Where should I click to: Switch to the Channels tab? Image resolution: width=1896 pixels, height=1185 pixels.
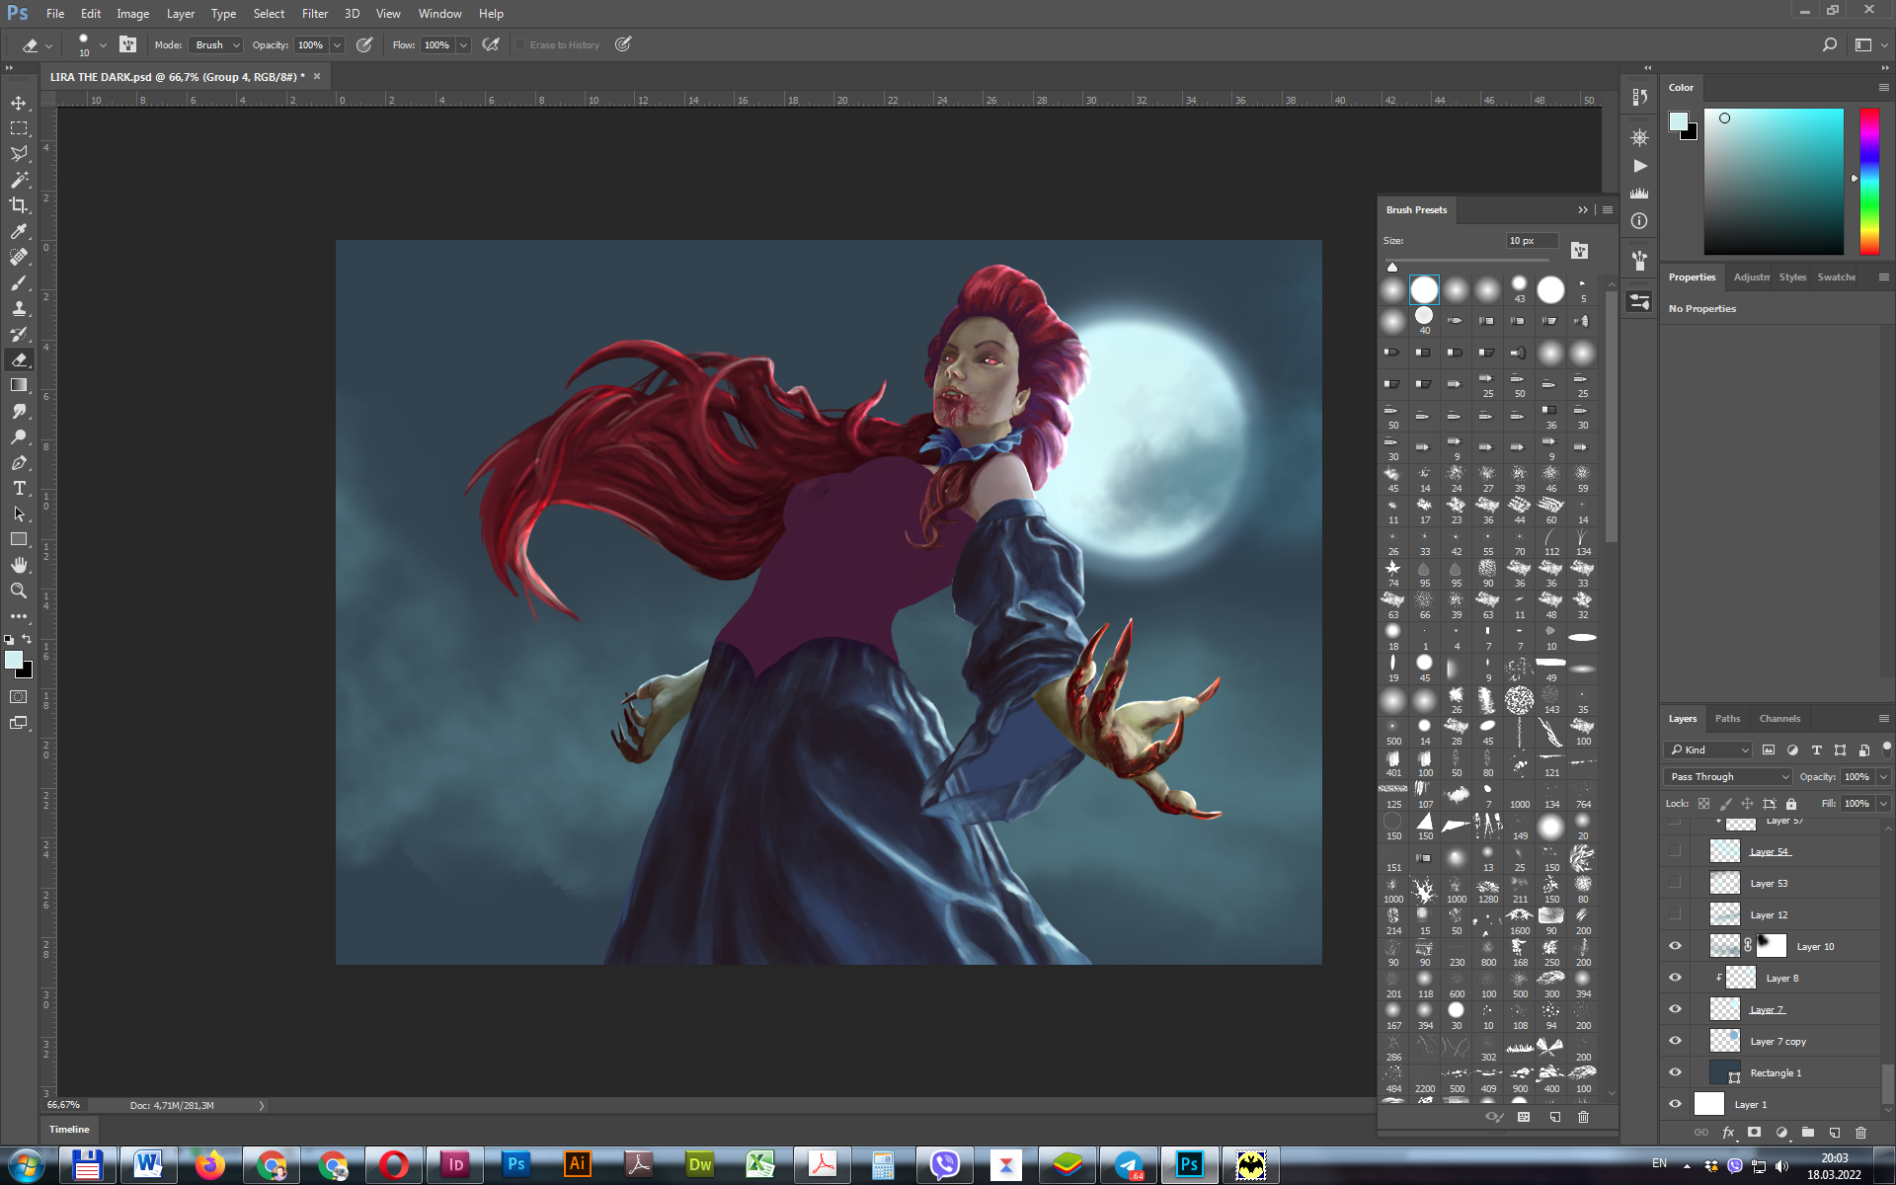(x=1779, y=719)
